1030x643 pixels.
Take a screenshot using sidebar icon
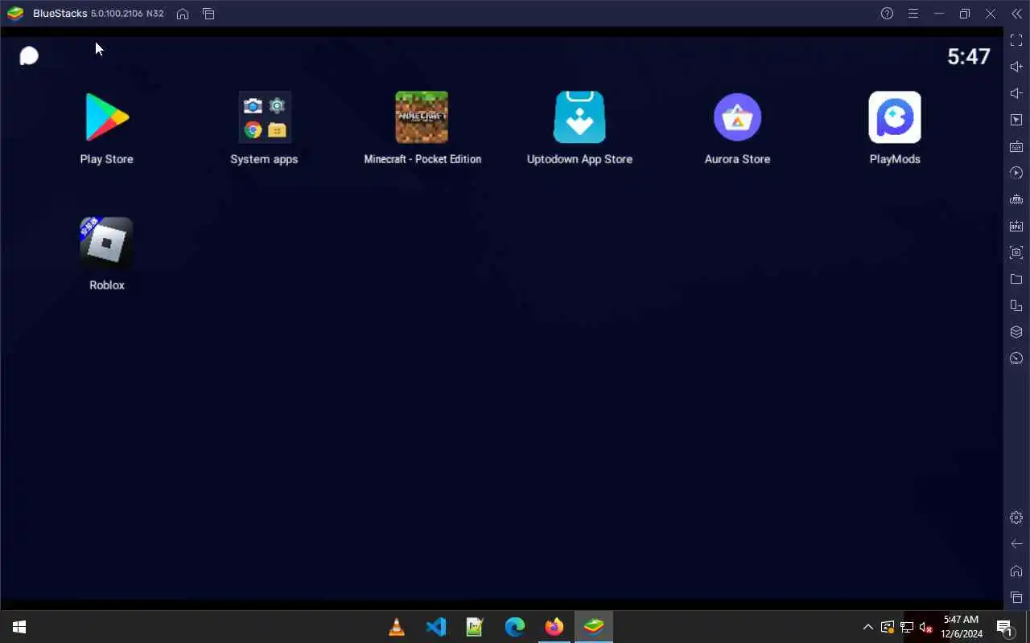click(1016, 252)
